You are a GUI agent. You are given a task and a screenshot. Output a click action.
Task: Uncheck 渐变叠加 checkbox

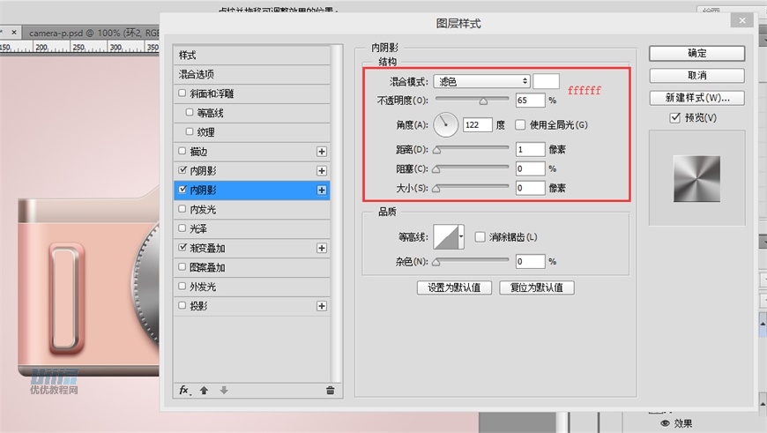(182, 247)
